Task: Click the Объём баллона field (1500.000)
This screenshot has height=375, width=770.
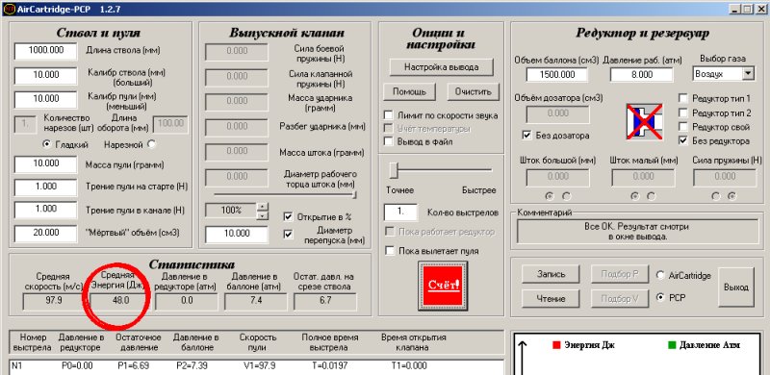Action: coord(557,75)
